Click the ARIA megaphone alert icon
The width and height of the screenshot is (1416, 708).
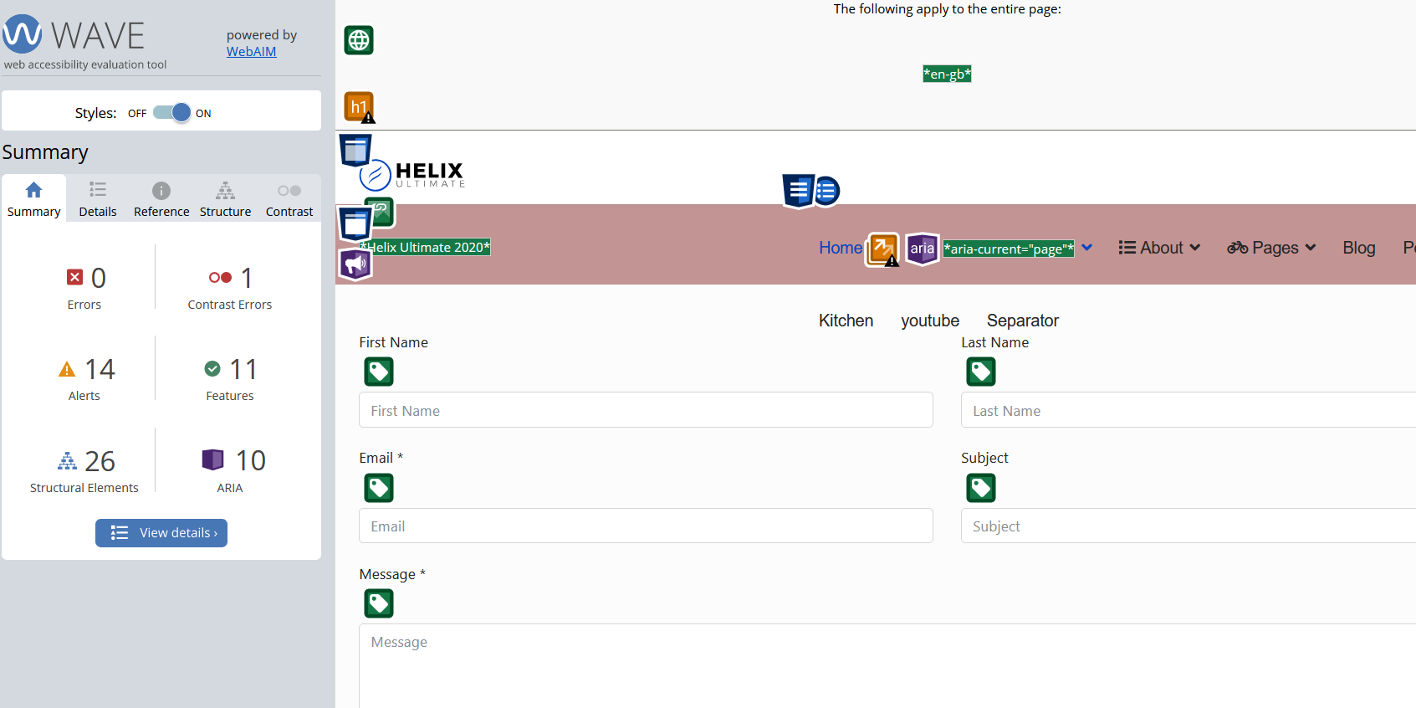pos(355,264)
